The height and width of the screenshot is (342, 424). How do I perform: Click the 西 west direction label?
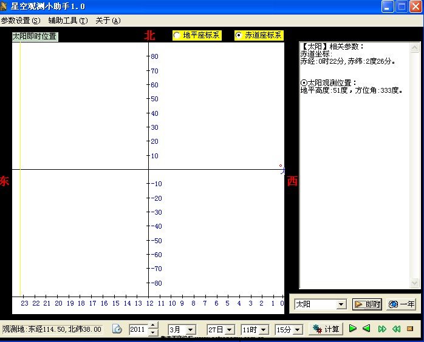coord(292,181)
